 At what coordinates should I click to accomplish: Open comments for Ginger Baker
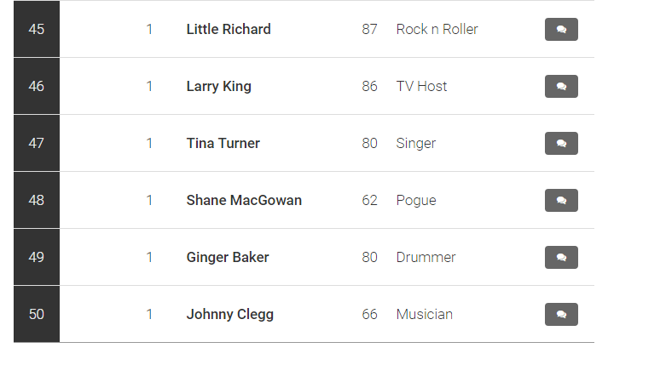click(x=561, y=257)
